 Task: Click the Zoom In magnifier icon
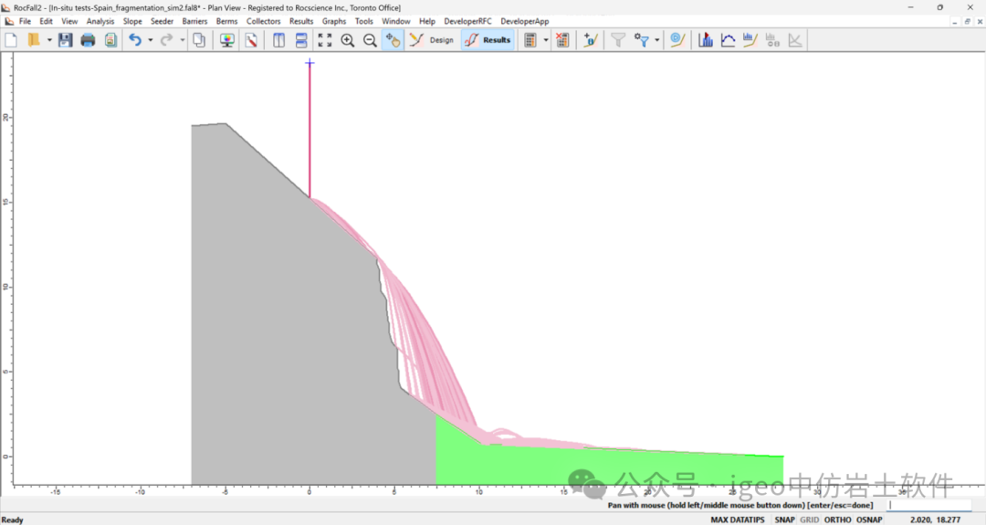tap(347, 40)
